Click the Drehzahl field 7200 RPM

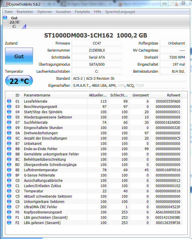[173, 57]
